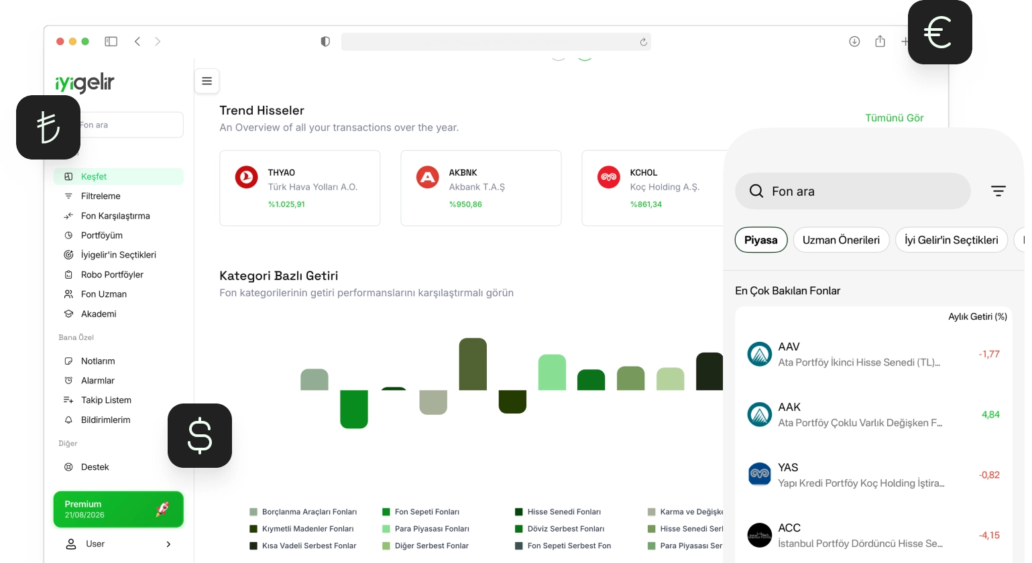The image size is (1032, 563).
Task: Click the privacy shield icon
Action: 325,42
